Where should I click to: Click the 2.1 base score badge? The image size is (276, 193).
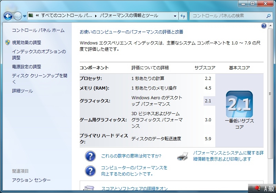(239, 104)
